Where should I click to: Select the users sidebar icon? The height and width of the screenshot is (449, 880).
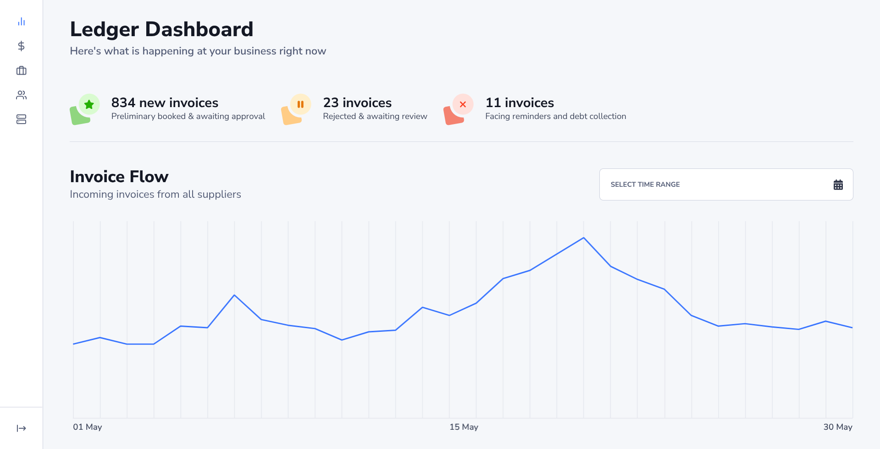pyautogui.click(x=21, y=95)
